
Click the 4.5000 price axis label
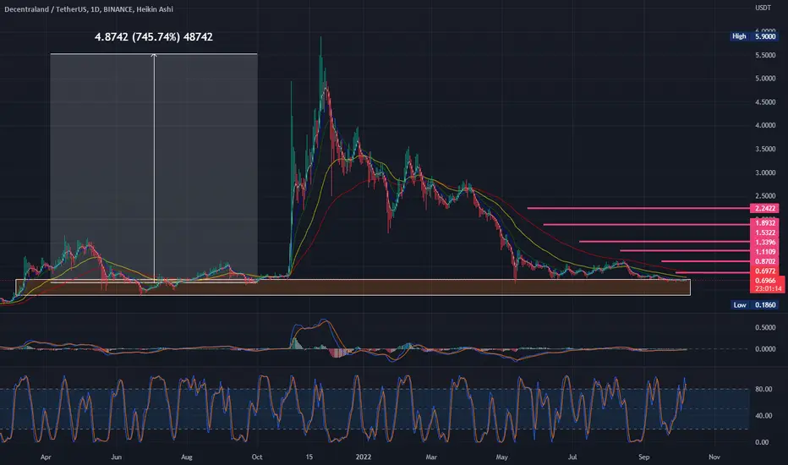point(765,102)
